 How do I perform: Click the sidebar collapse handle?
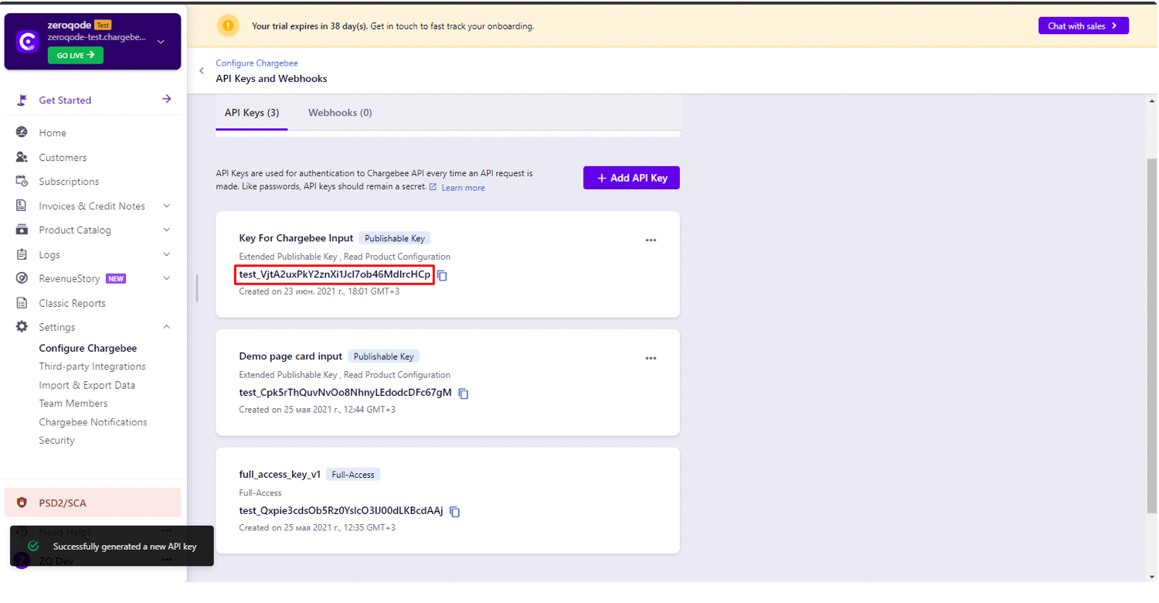197,288
